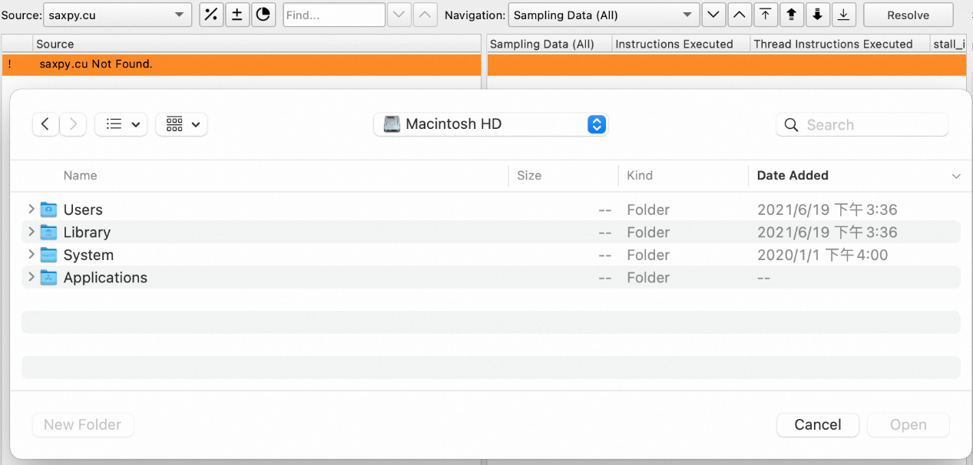Click the Open button in dialog

click(x=908, y=424)
